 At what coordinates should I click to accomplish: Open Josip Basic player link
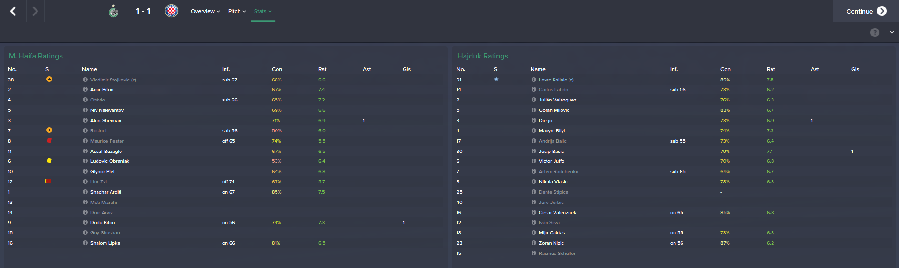[x=551, y=152]
